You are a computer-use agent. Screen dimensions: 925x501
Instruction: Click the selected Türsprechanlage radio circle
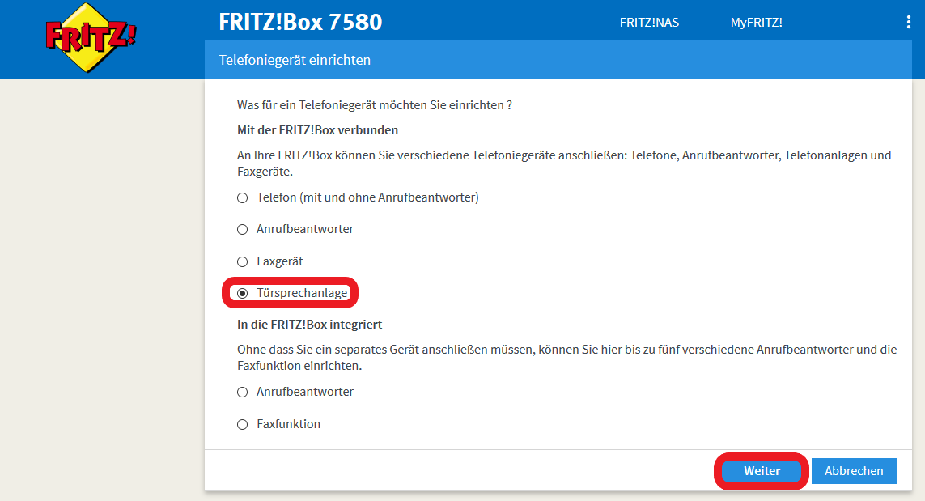[x=242, y=293]
